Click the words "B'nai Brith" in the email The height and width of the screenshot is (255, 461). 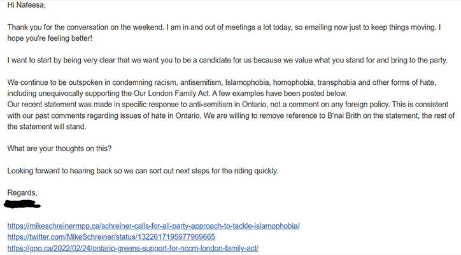pos(344,115)
